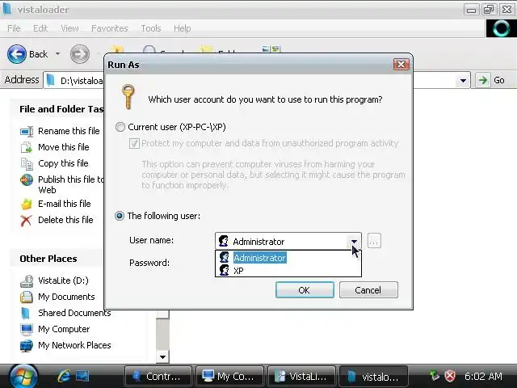Launch Internet Explorer from quick launch
517x388 pixels.
[x=64, y=376]
